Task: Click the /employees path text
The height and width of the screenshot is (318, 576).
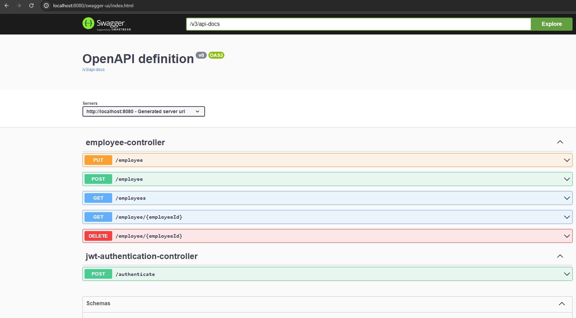Action: click(130, 198)
